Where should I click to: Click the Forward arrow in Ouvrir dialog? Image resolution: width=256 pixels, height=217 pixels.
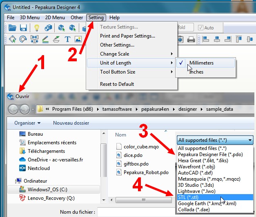[24, 109]
